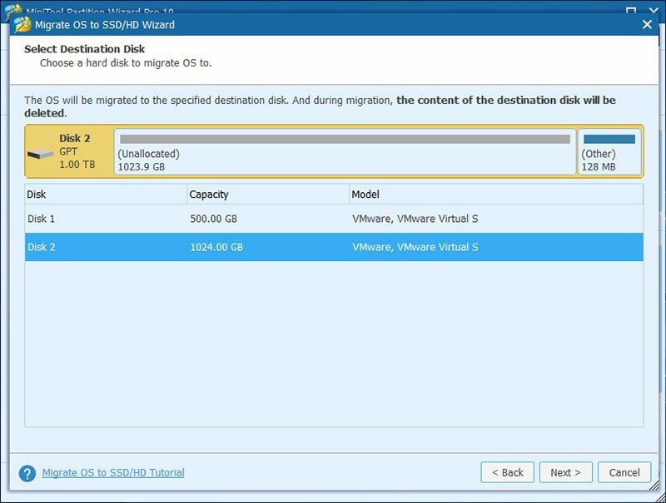666x503 pixels.
Task: Click the Model column header
Action: (x=496, y=195)
